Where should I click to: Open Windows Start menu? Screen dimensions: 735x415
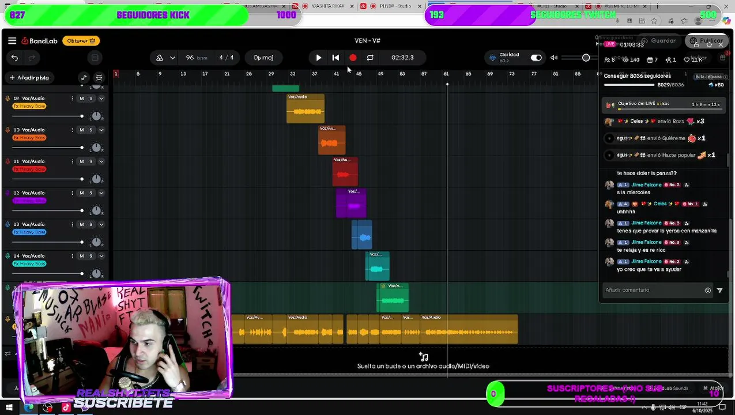pyautogui.click(x=9, y=408)
